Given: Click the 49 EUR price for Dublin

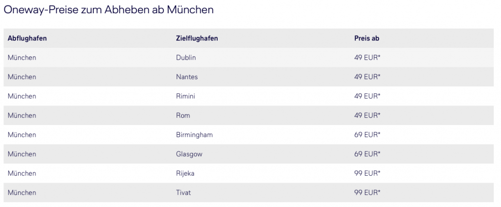Looking at the screenshot, I should 367,58.
